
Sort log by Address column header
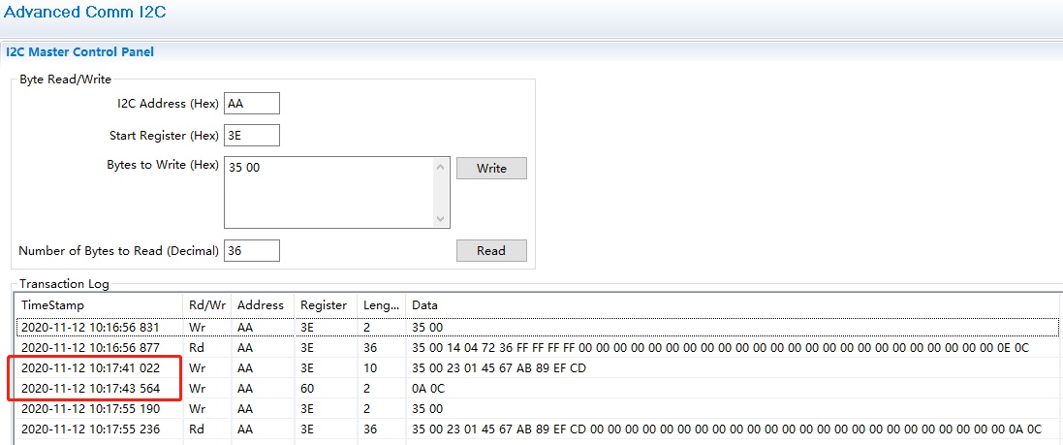coord(263,305)
